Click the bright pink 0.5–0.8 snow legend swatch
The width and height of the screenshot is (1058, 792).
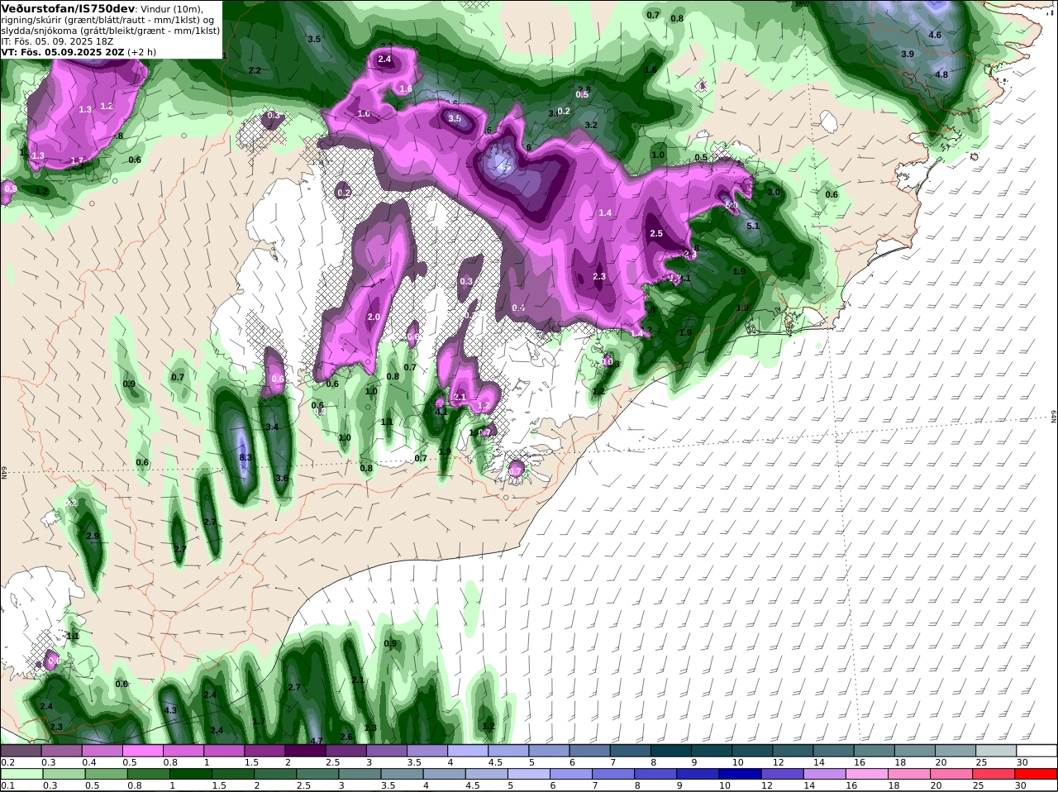[x=142, y=751]
